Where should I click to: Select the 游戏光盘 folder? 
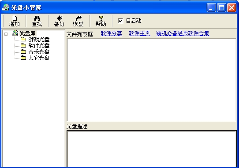click(39, 40)
